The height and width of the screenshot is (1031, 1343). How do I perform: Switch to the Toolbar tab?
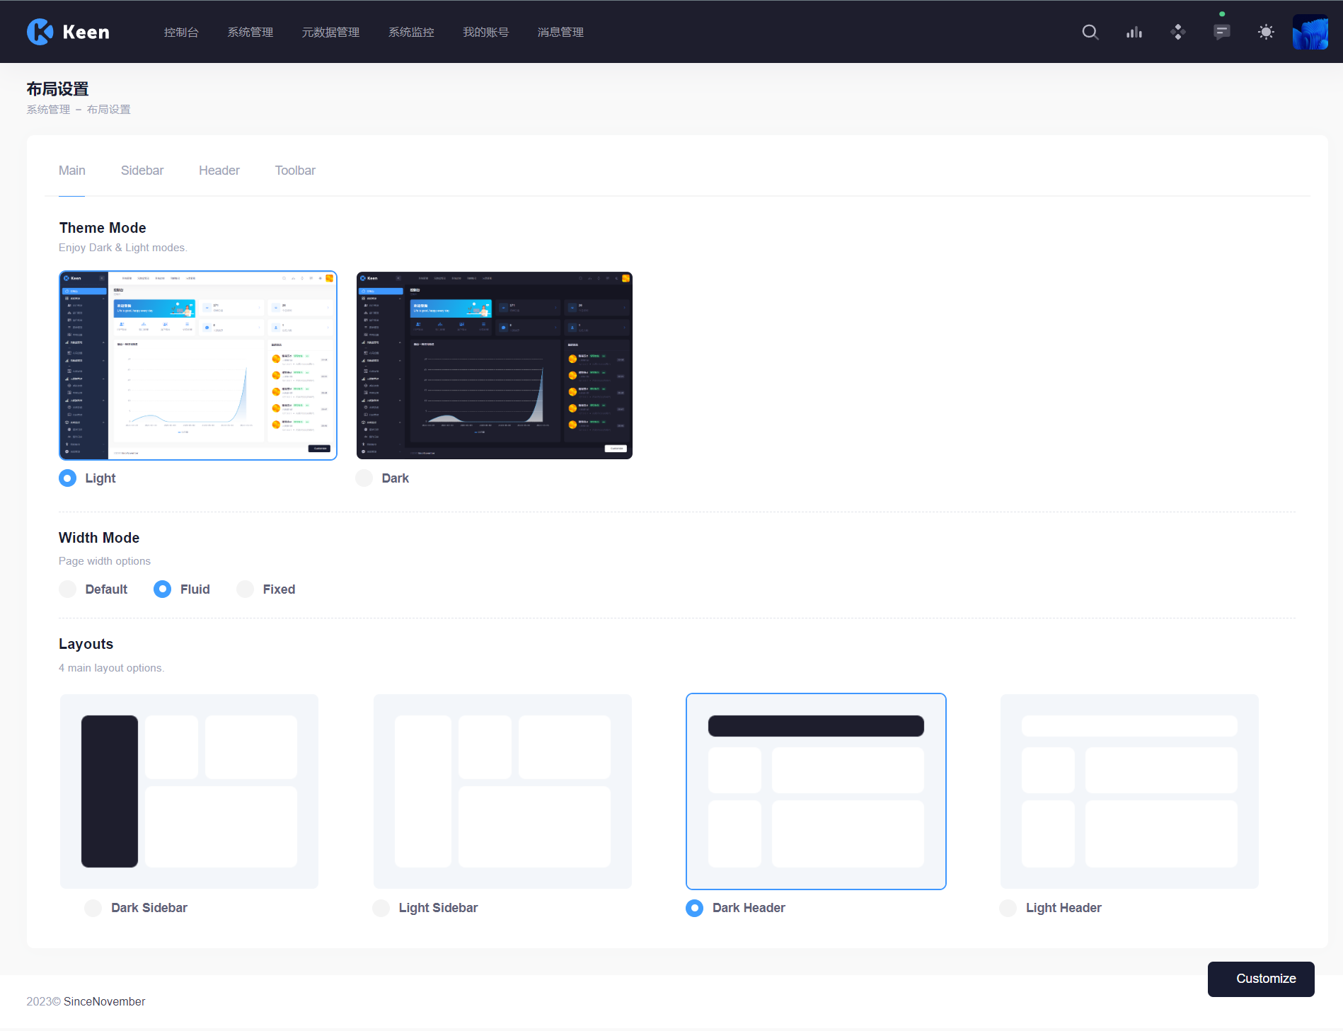pos(295,171)
